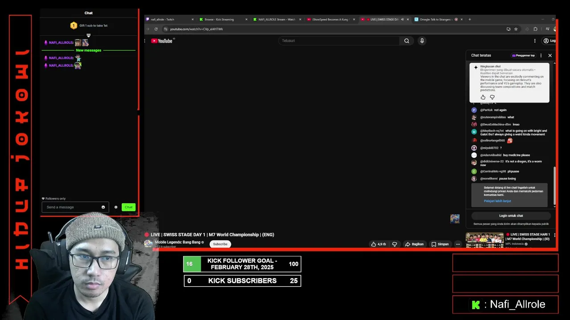Open emoji picker in Kick chat

coord(103,207)
